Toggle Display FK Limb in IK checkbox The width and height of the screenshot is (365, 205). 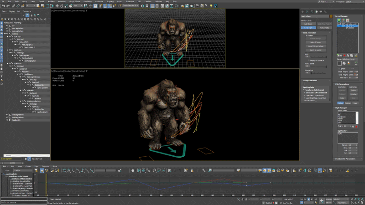coord(308,60)
